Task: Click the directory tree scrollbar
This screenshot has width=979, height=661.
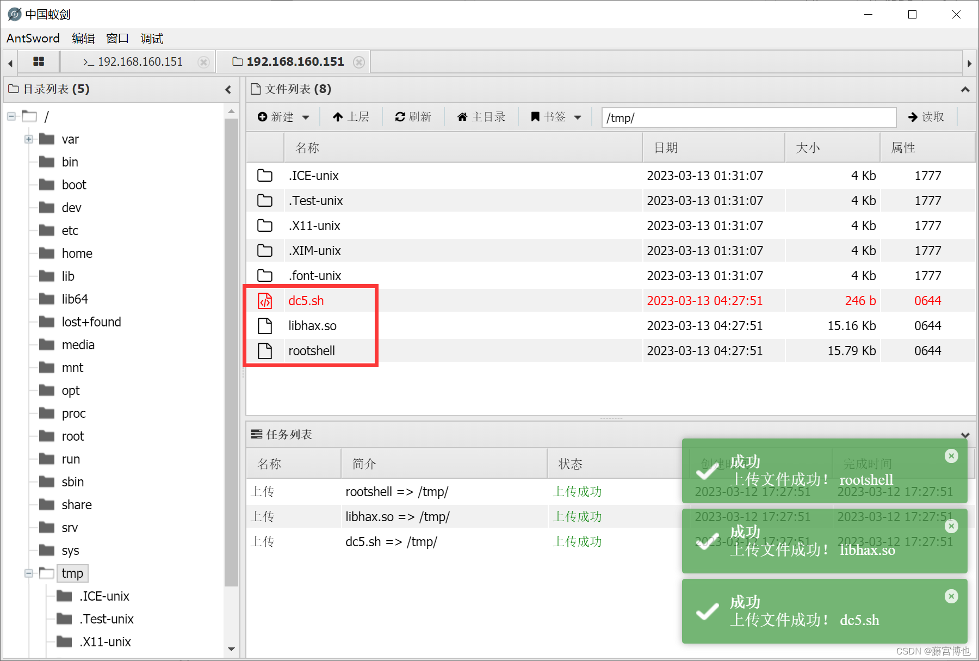Action: point(232,353)
